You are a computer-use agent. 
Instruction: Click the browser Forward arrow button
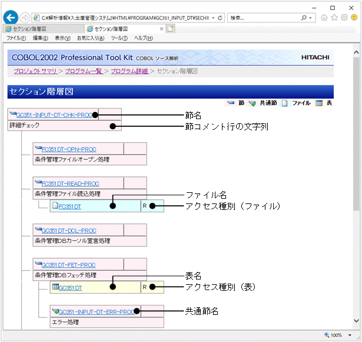click(x=25, y=18)
